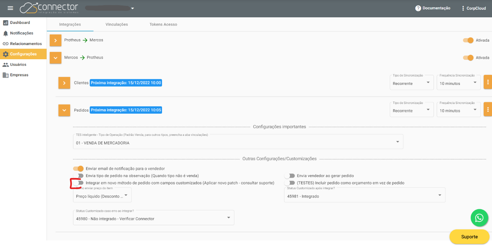
Task: Switch to the Integrações tab
Action: (70, 25)
